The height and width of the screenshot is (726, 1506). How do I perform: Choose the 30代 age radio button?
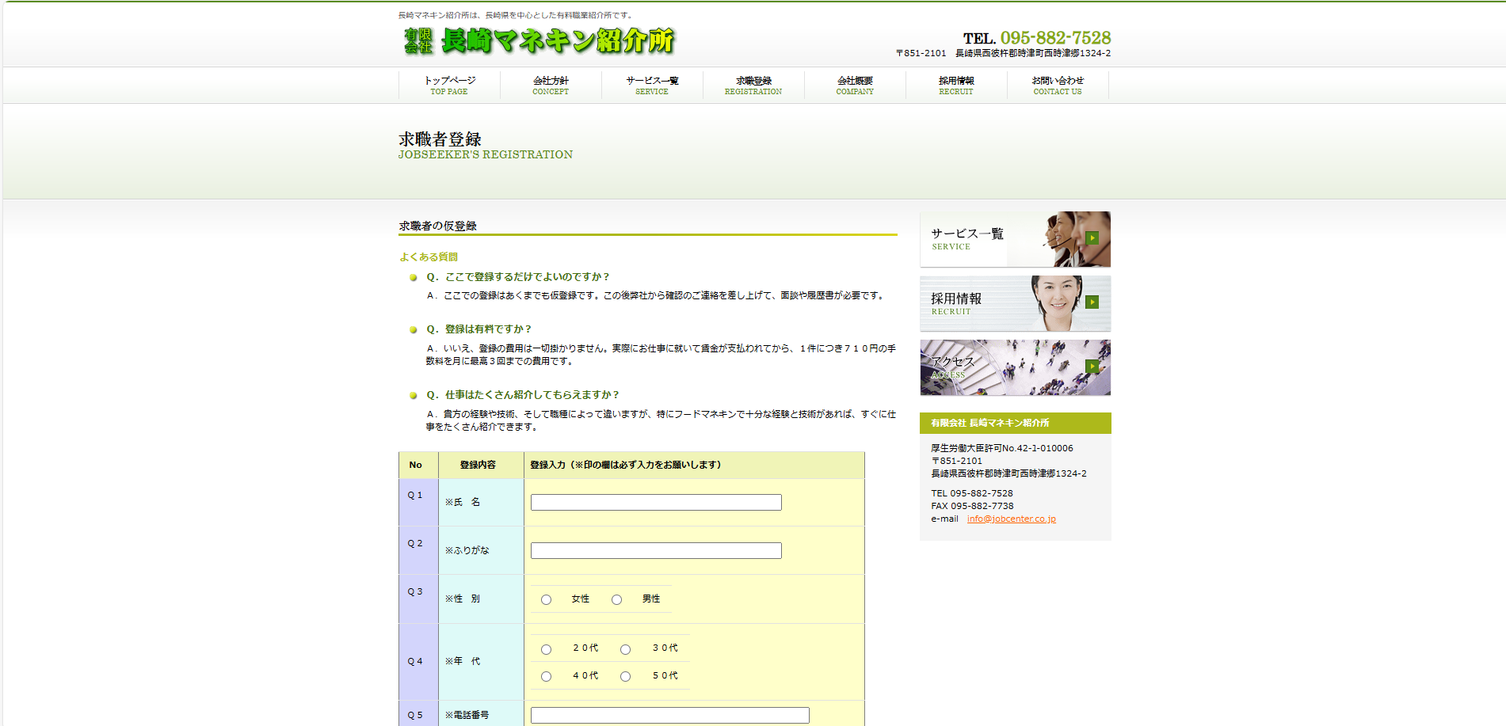click(x=625, y=649)
